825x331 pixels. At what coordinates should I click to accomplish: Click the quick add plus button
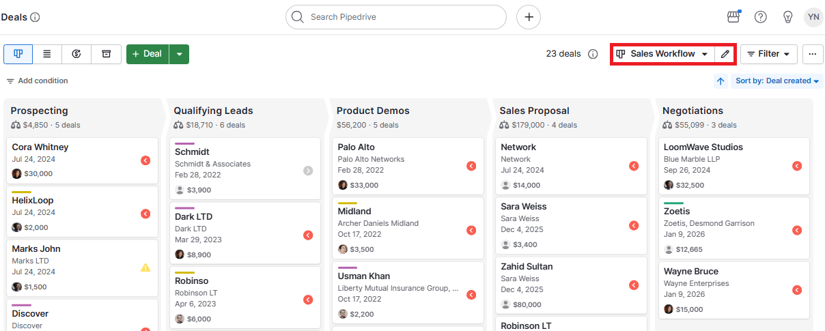point(529,17)
